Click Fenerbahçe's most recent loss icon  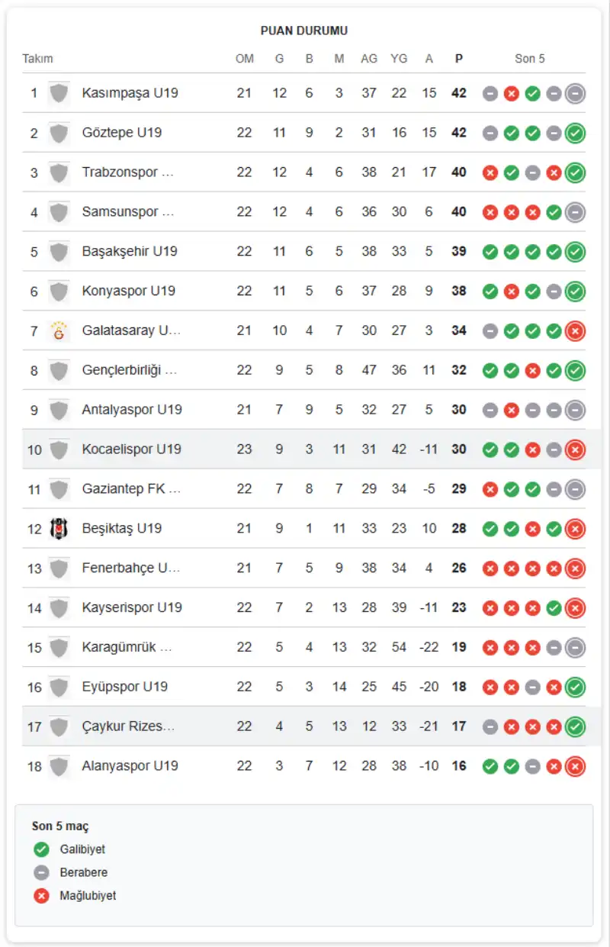pyautogui.click(x=576, y=568)
